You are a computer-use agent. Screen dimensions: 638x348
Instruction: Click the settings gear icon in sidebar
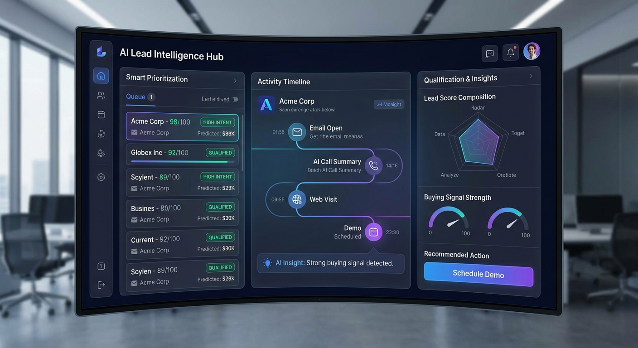click(x=101, y=177)
